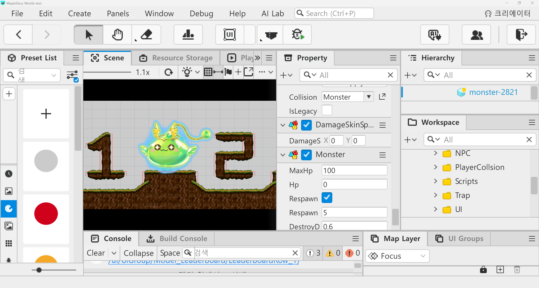539x288 pixels.
Task: Open the Focus dropdown in Map Layer
Action: click(x=397, y=256)
